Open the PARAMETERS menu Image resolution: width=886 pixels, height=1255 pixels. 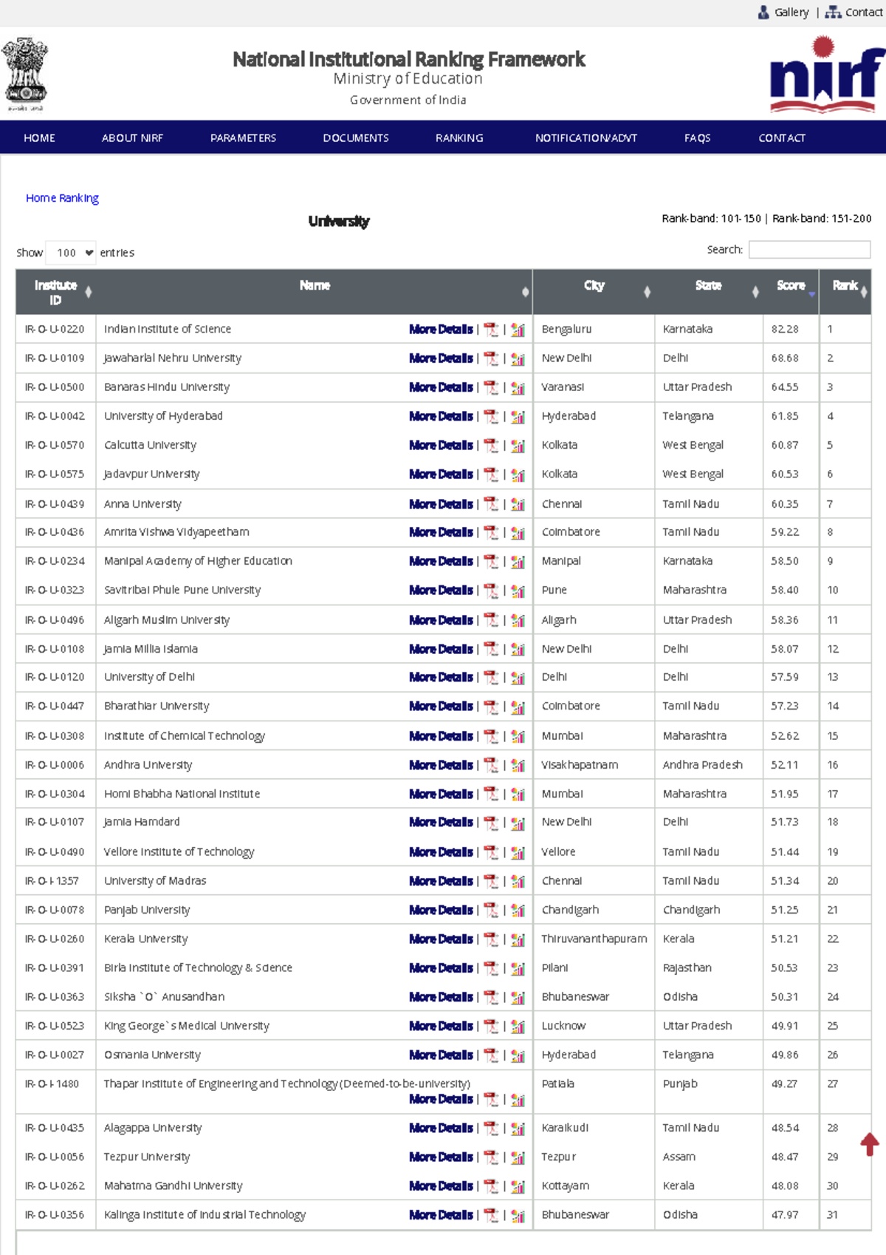[243, 138]
